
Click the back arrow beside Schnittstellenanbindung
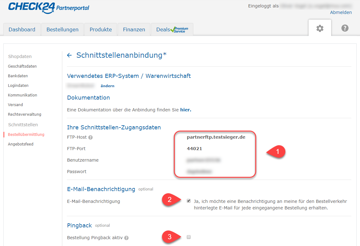[69, 55]
